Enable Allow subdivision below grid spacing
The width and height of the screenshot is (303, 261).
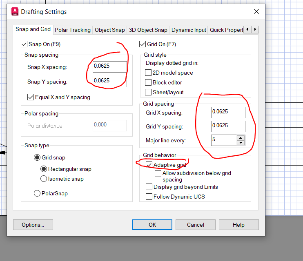point(158,174)
